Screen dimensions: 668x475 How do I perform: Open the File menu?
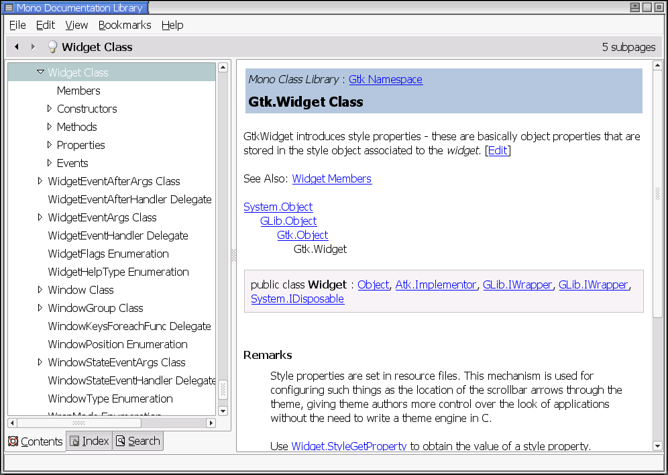pos(17,25)
